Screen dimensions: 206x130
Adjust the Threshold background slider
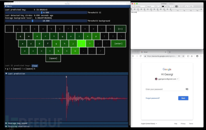coord(46,21)
